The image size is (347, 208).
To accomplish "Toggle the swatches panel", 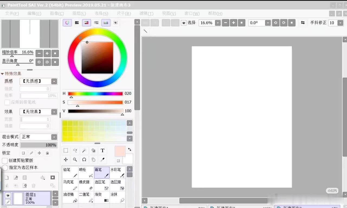I will click(x=106, y=23).
